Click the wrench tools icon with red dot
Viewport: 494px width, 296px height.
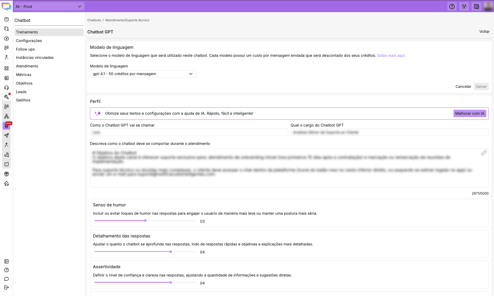pos(7,97)
